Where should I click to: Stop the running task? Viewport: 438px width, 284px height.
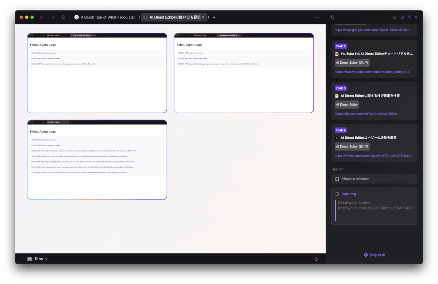(x=374, y=255)
